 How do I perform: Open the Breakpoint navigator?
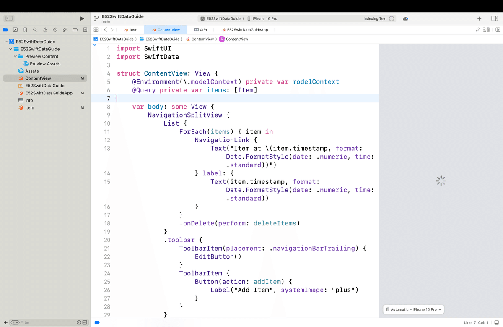point(75,30)
